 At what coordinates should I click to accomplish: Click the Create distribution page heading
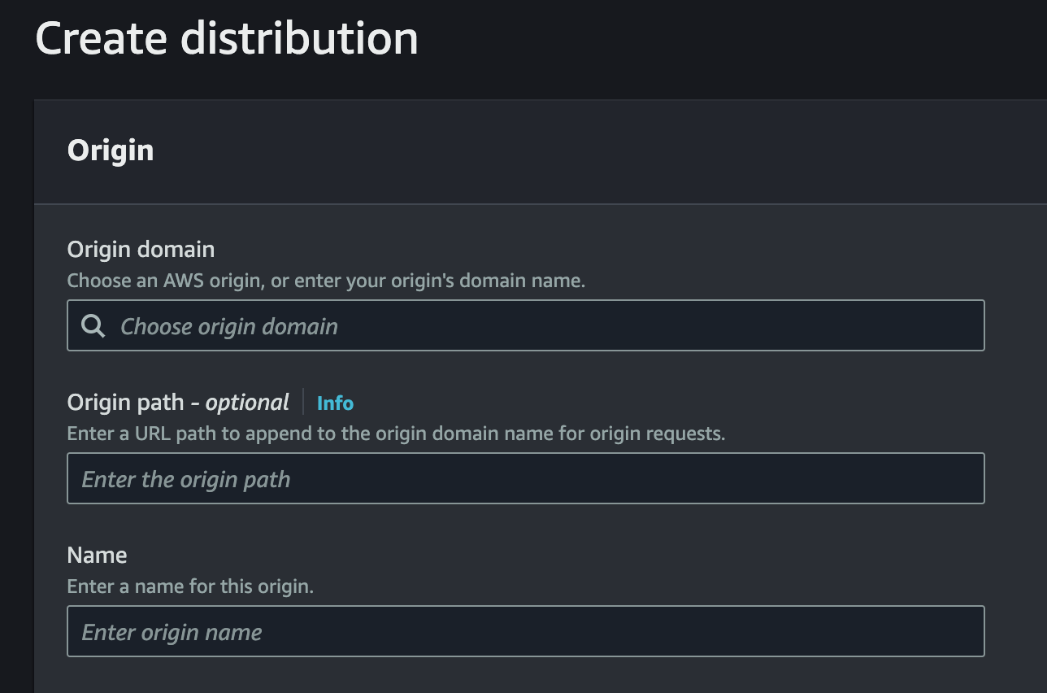[x=227, y=38]
